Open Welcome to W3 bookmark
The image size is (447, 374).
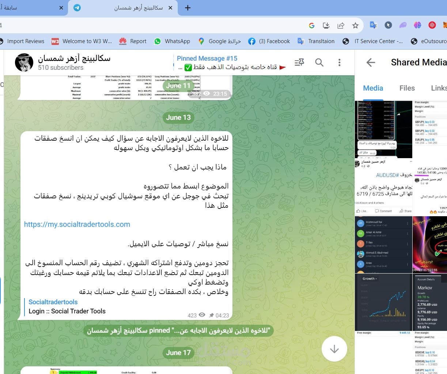click(82, 41)
